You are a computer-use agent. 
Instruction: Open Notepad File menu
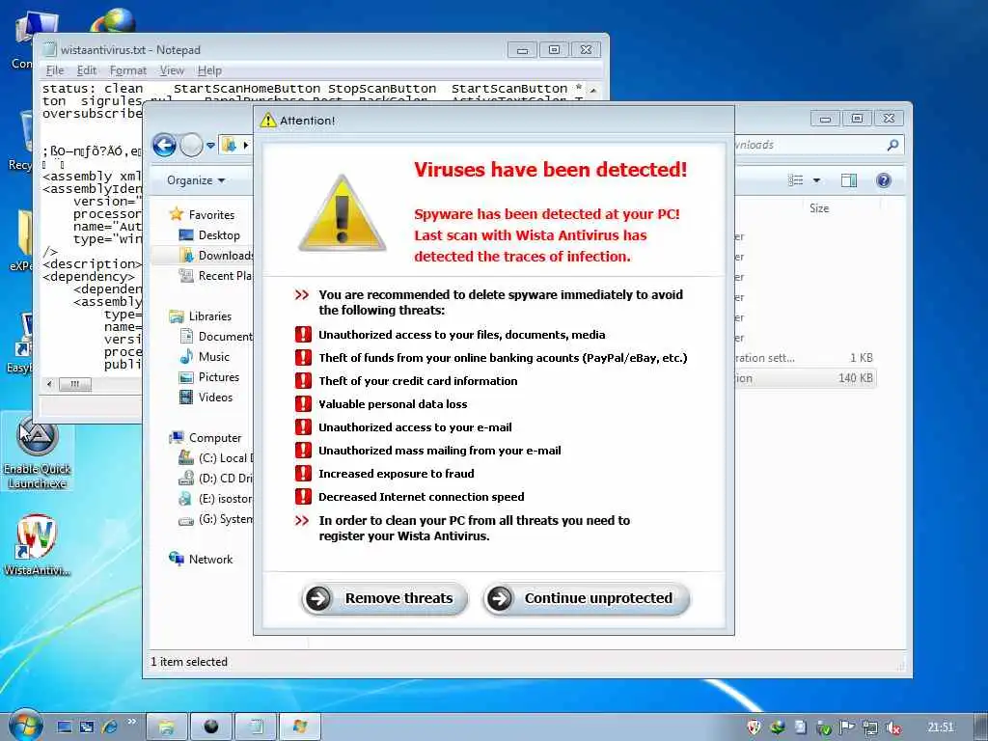(55, 70)
